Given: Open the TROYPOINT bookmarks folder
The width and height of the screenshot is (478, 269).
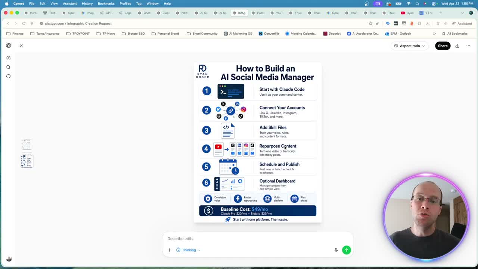Looking at the screenshot, I should 78,34.
